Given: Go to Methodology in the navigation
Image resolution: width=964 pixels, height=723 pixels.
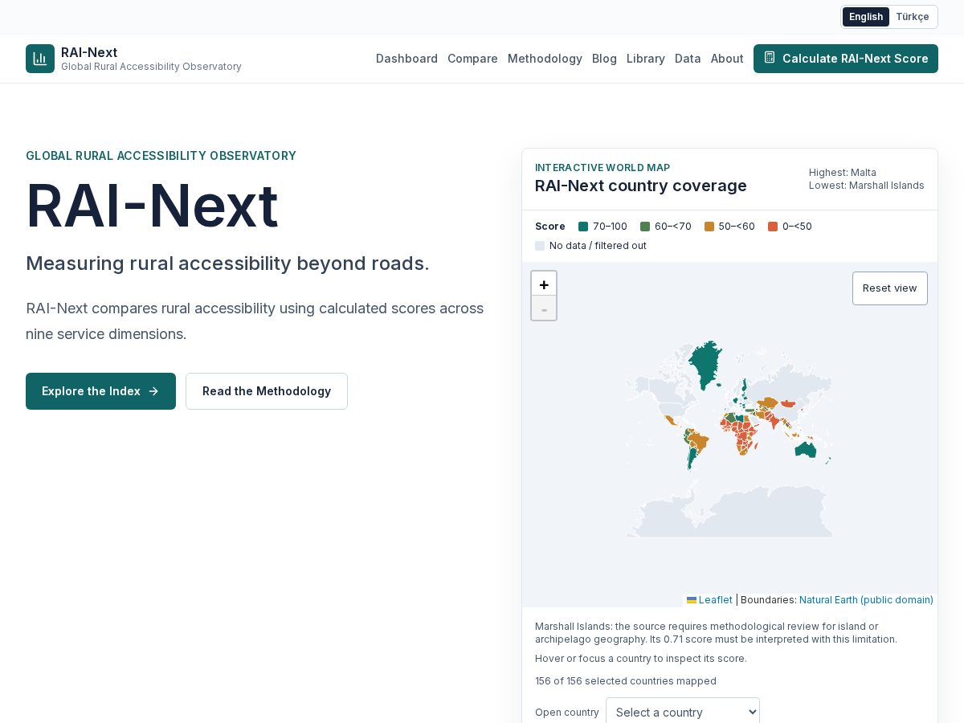Looking at the screenshot, I should 545,59.
